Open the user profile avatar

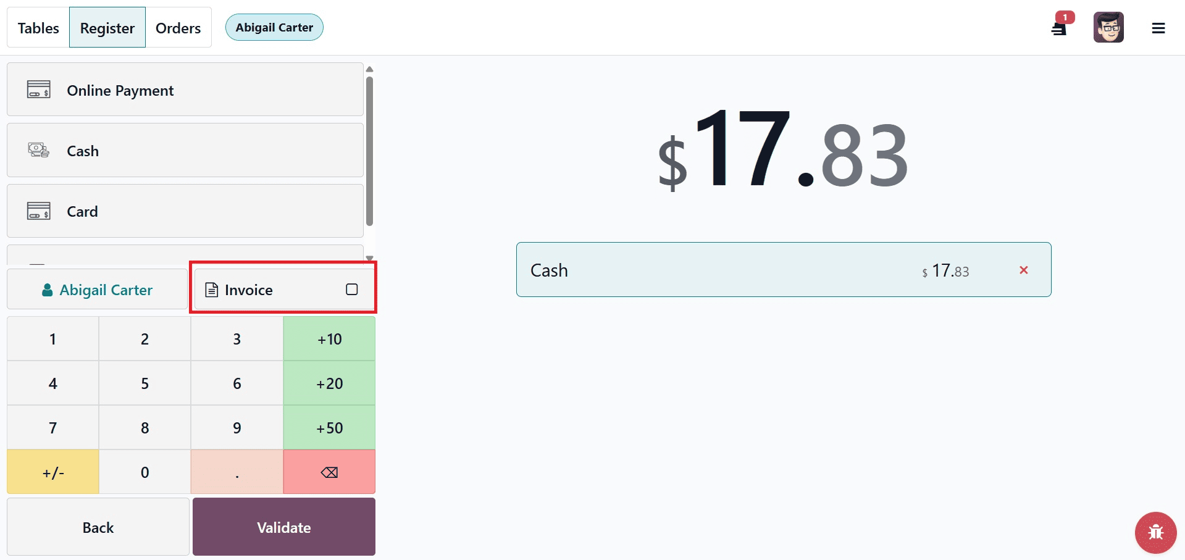[x=1108, y=27]
